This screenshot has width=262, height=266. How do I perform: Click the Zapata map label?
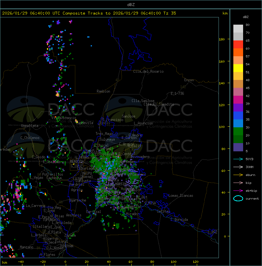click(70, 235)
